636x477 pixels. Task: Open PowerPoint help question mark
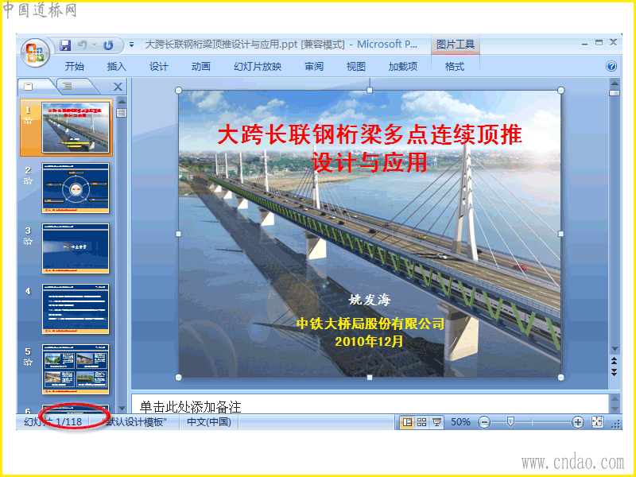(x=611, y=66)
